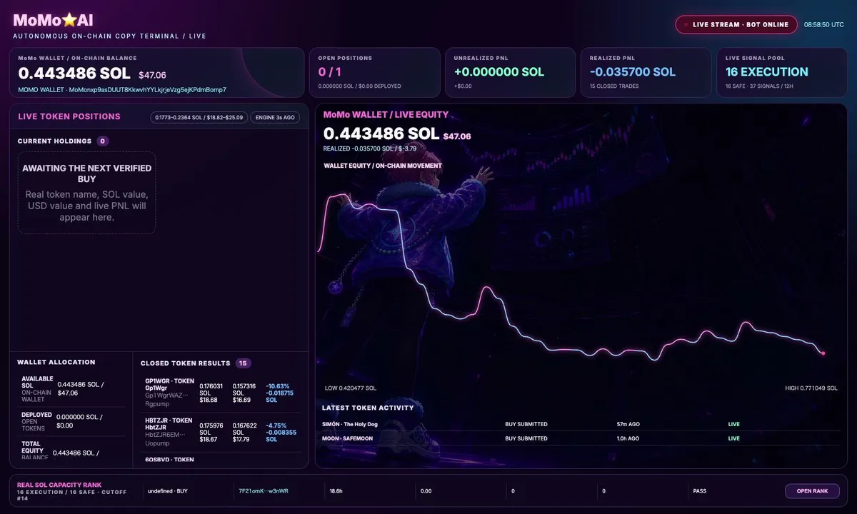Screen dimensions: 857x514
Task: Click the 57m AGO timestamp
Action: tap(628, 424)
